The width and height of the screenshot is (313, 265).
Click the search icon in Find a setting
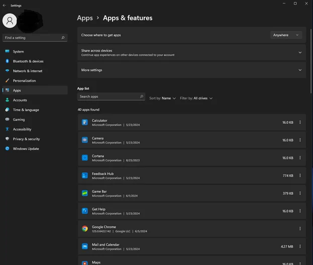(x=63, y=38)
